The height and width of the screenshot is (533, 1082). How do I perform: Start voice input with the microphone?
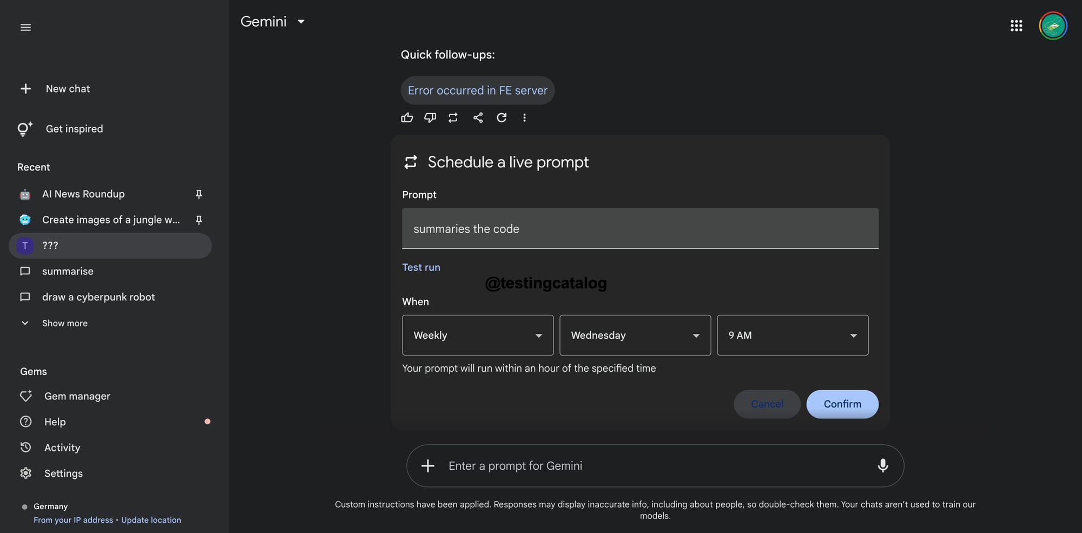tap(882, 466)
